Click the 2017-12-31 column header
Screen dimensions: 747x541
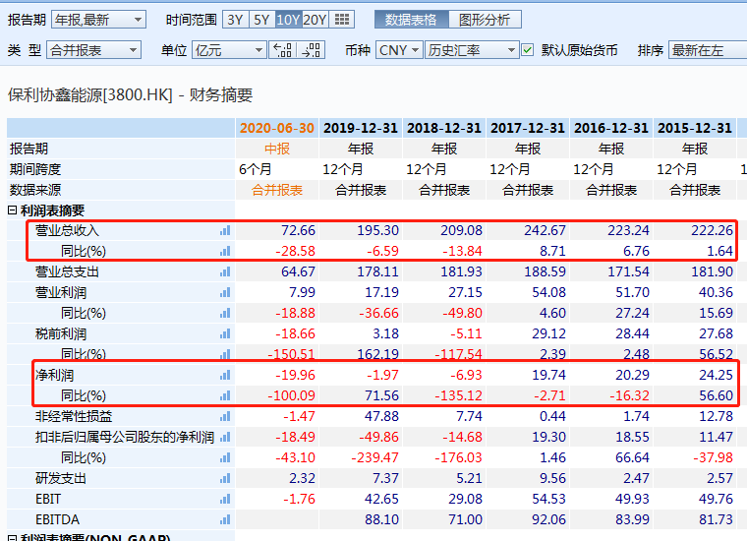(x=528, y=128)
